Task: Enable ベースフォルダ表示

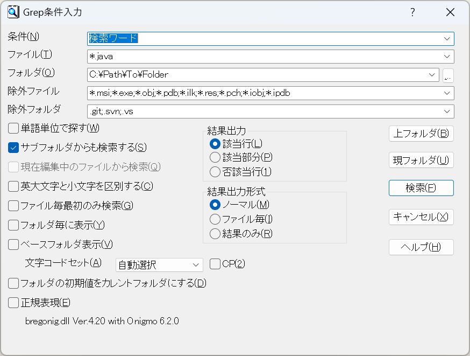Action: pyautogui.click(x=12, y=244)
